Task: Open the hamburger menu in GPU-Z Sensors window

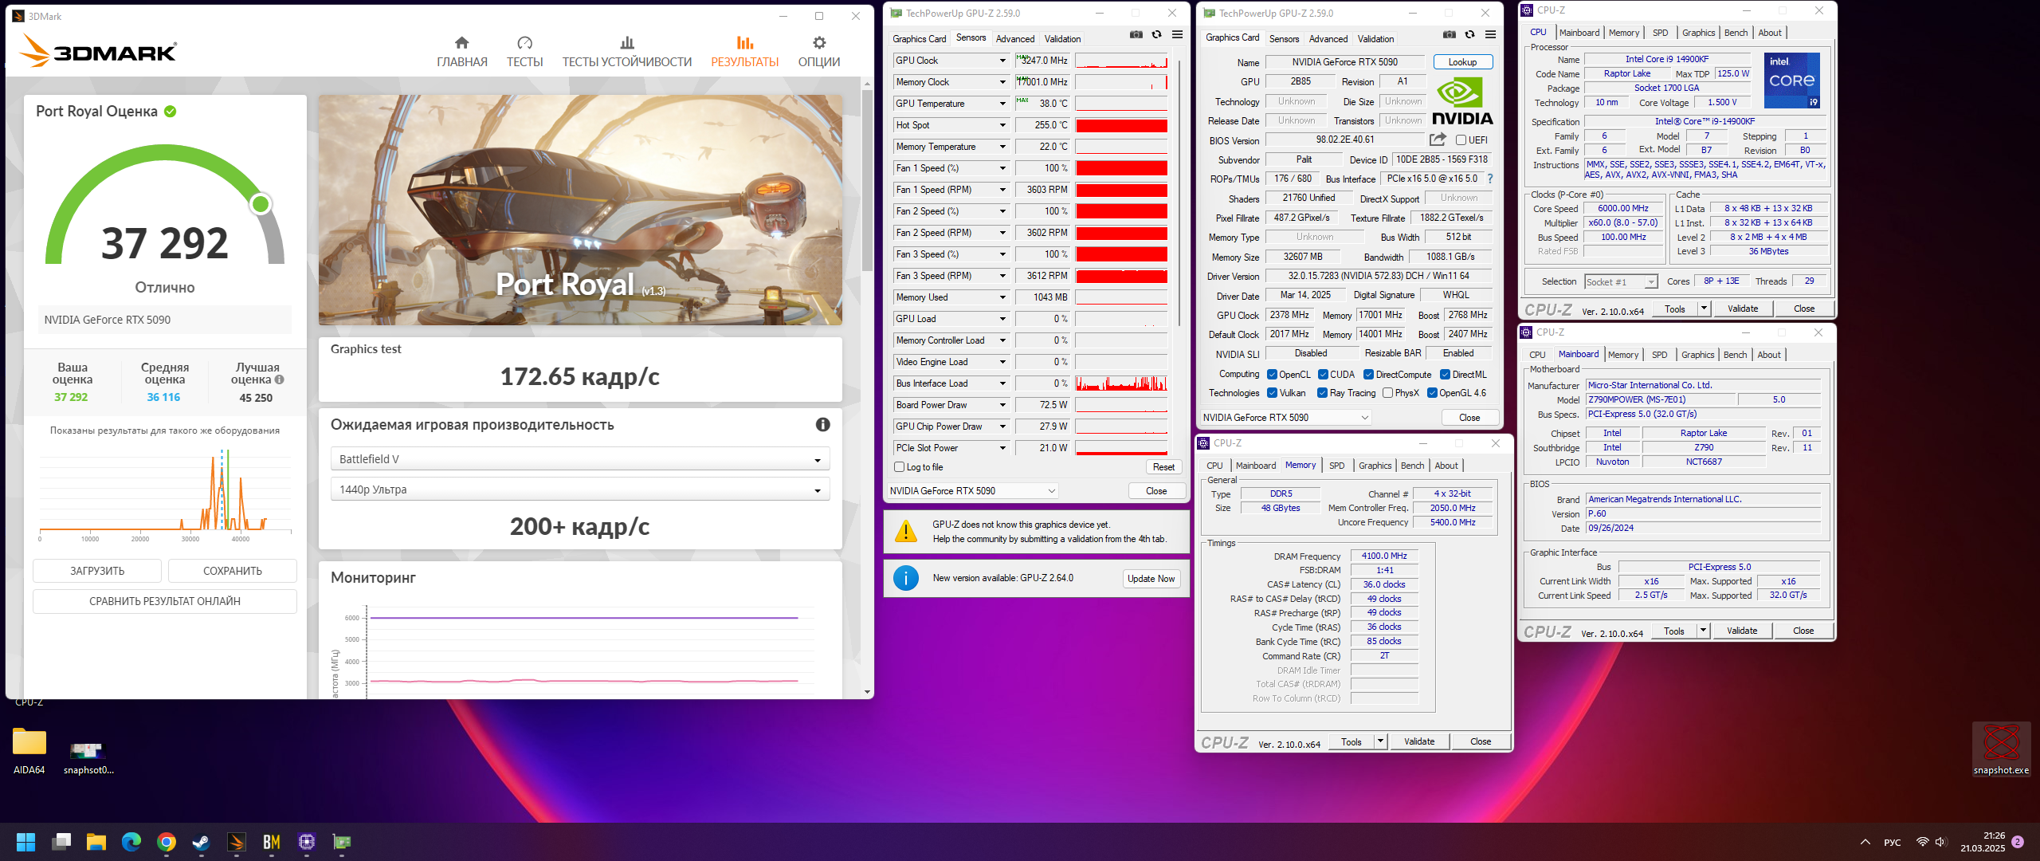Action: pos(1177,35)
